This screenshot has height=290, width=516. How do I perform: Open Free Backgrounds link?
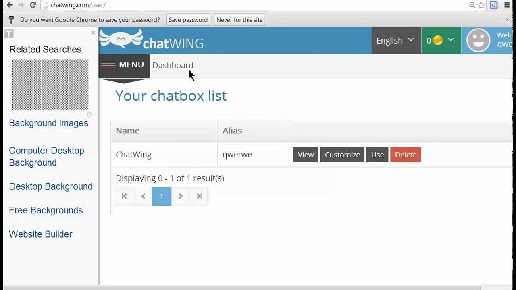(x=46, y=210)
